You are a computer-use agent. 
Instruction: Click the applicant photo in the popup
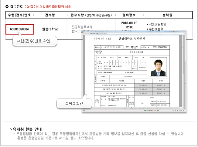158,67
